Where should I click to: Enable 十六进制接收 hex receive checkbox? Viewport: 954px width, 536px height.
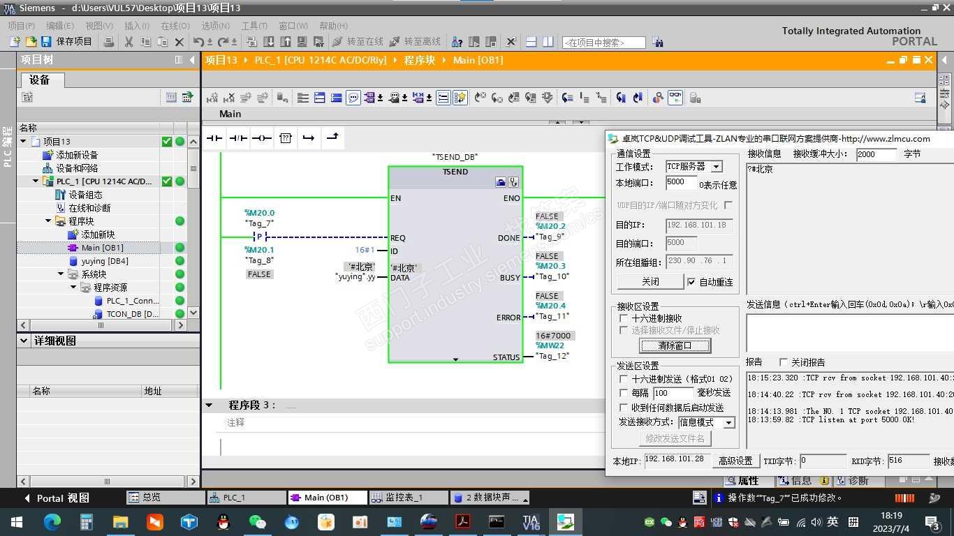coord(624,318)
